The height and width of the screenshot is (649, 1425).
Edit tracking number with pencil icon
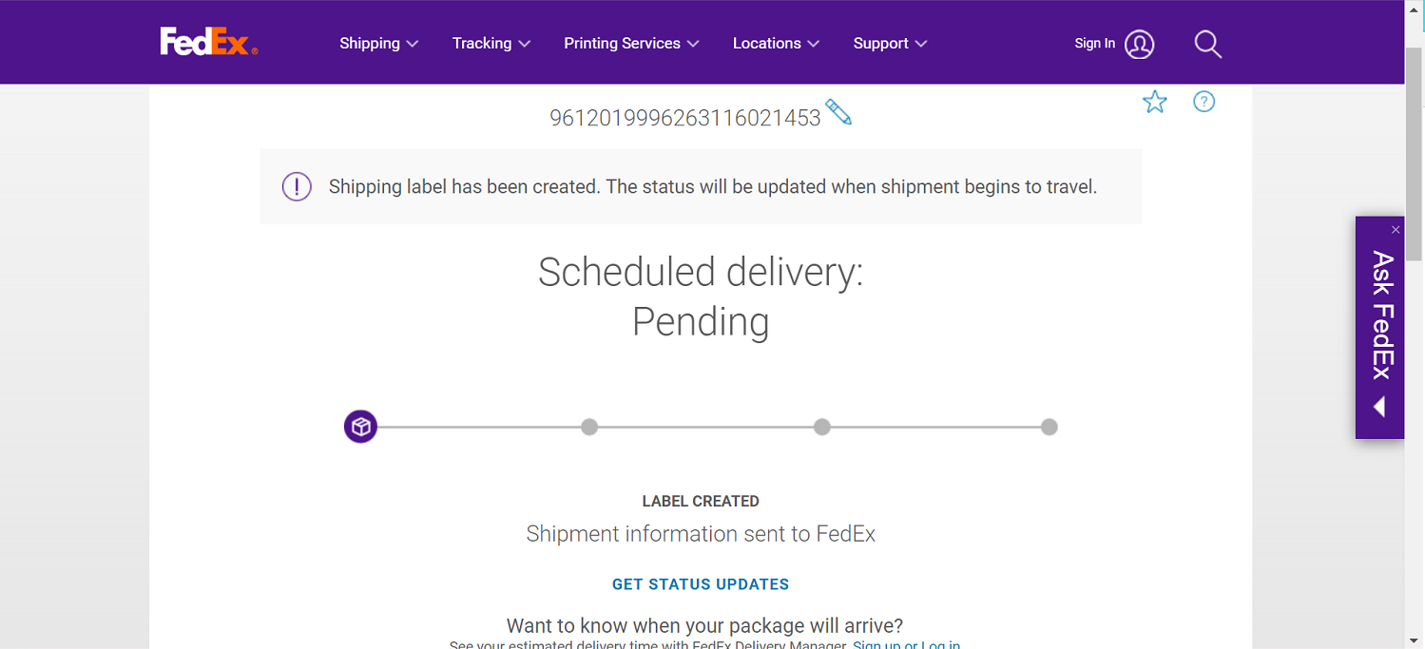pos(838,112)
